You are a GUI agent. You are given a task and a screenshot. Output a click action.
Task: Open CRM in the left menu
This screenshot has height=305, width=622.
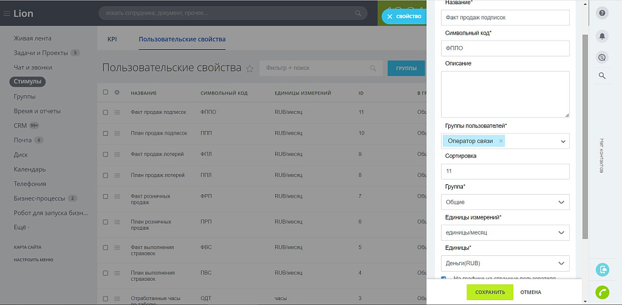pyautogui.click(x=20, y=126)
